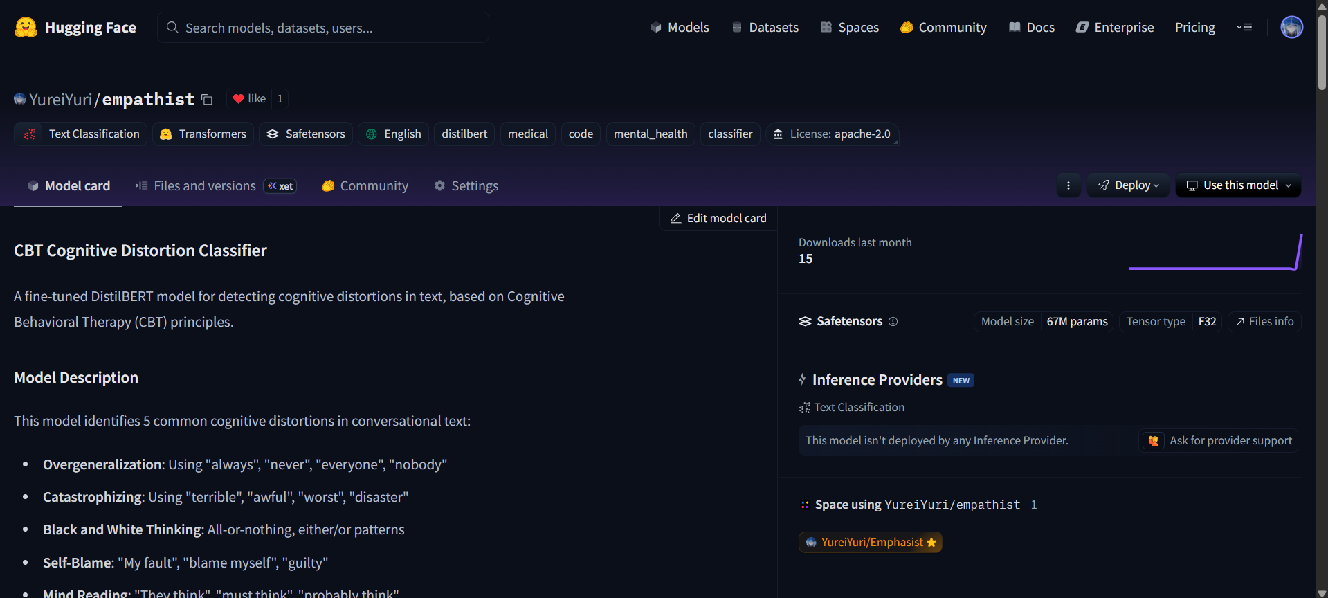Open the three-dot more options menu
This screenshot has height=598, width=1328.
click(x=1068, y=185)
